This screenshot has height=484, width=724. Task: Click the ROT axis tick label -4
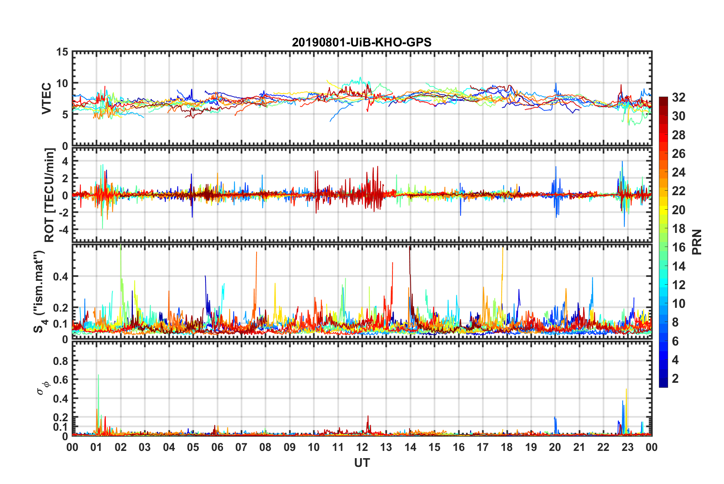62,229
